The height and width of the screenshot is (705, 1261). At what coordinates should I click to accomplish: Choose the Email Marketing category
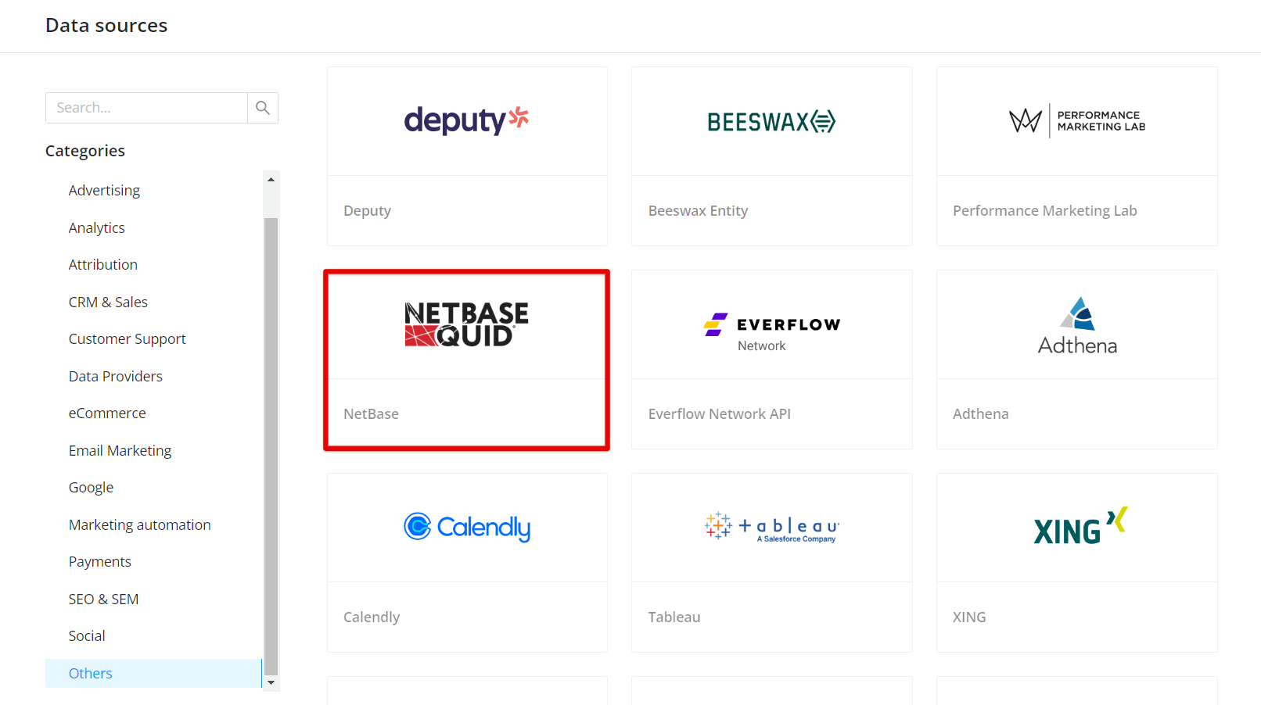[120, 450]
